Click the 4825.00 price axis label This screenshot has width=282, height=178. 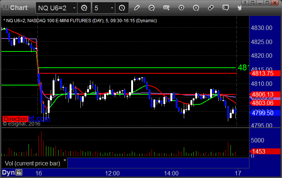[262, 42]
